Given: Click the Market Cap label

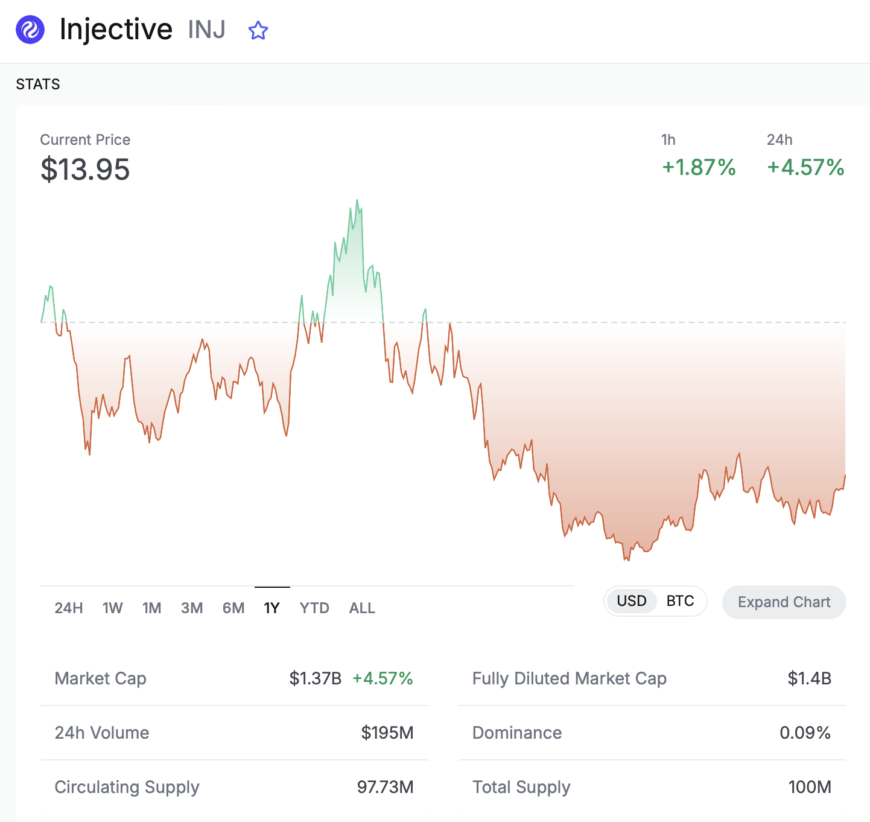Looking at the screenshot, I should [x=100, y=678].
